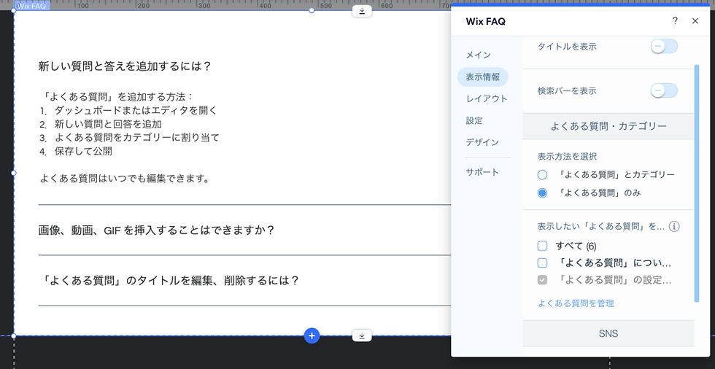
Task: Click the top-center resize handle of FAQ widget
Action: (312, 10)
